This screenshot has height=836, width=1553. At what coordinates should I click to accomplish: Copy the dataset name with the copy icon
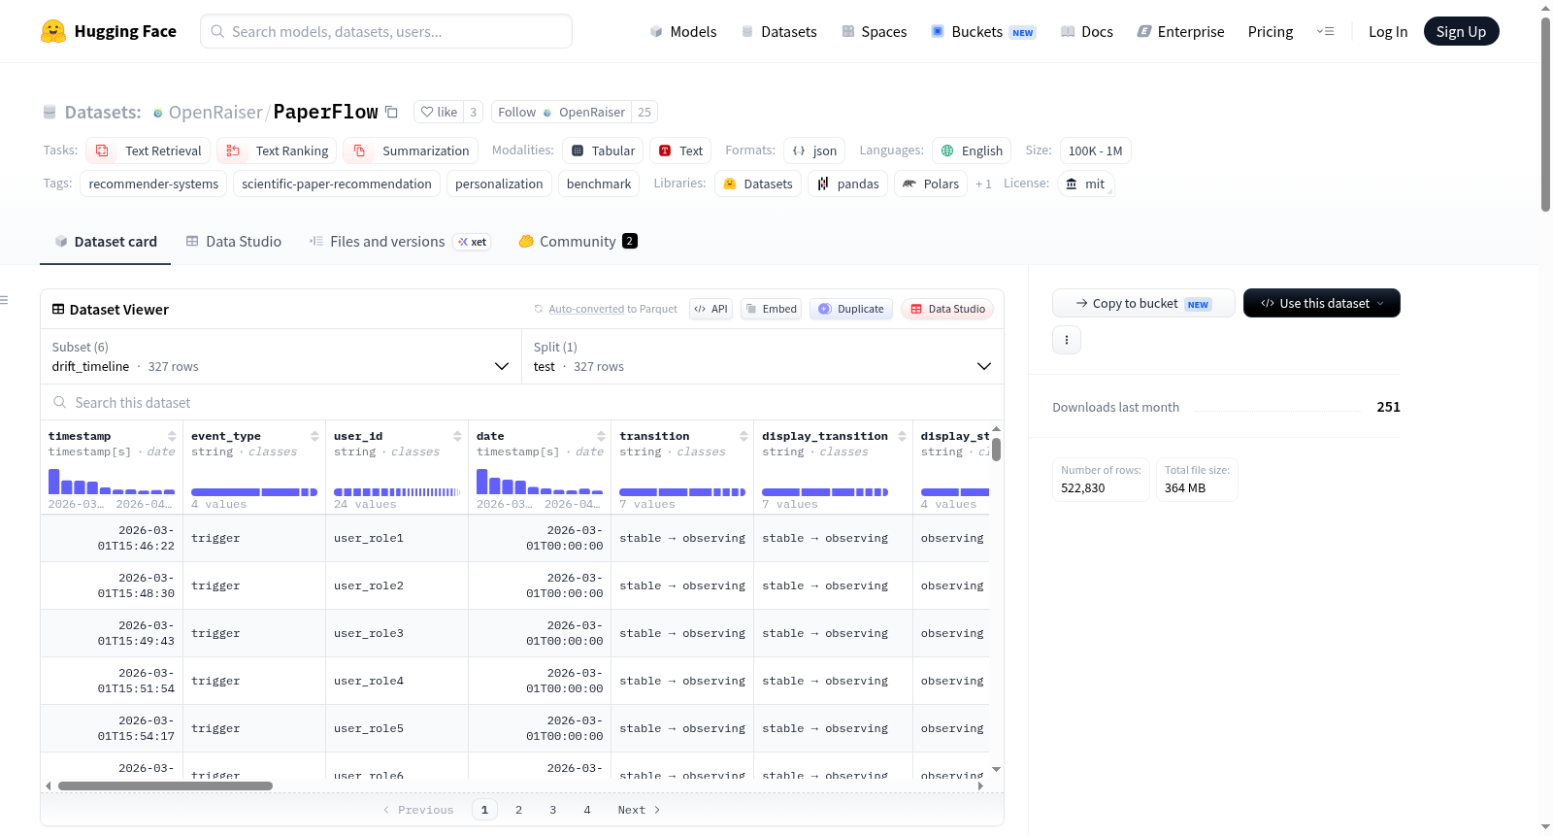(391, 112)
